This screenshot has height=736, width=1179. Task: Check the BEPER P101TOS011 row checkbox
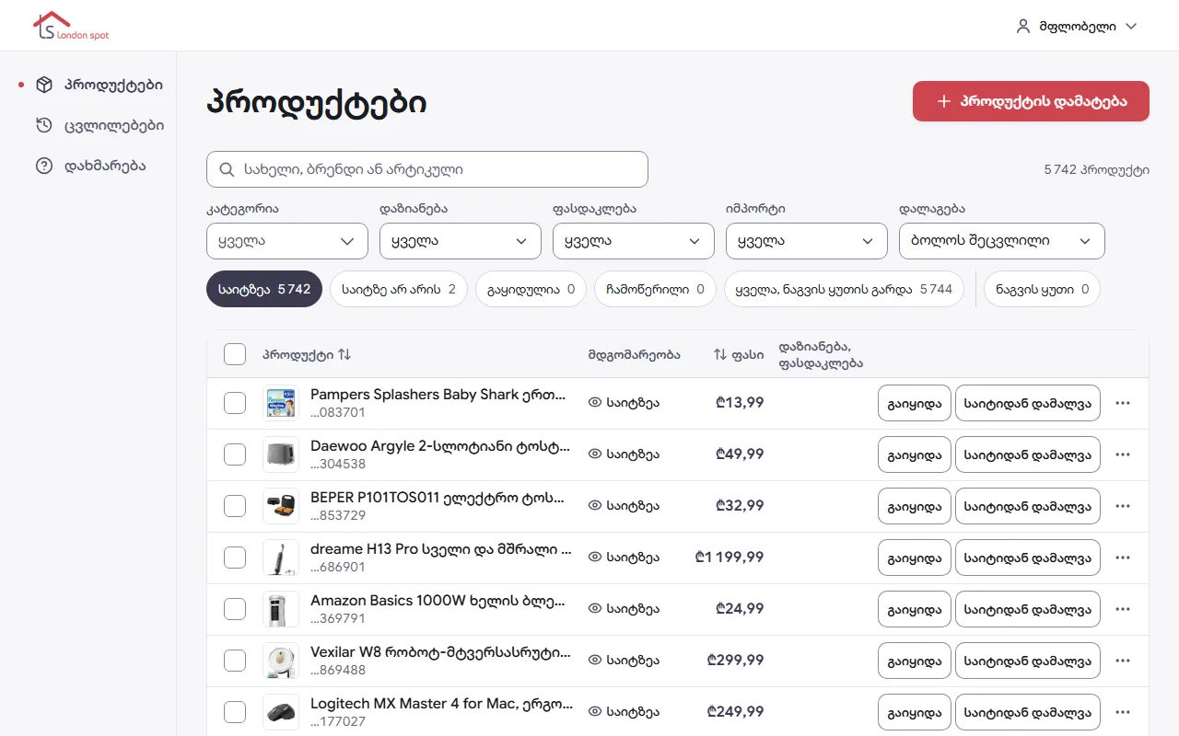[x=235, y=506]
